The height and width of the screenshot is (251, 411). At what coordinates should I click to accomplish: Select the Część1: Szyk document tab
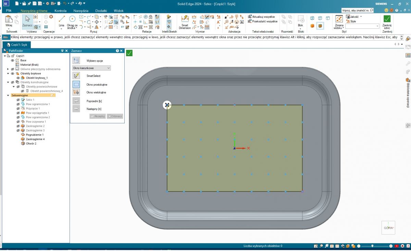(x=17, y=45)
